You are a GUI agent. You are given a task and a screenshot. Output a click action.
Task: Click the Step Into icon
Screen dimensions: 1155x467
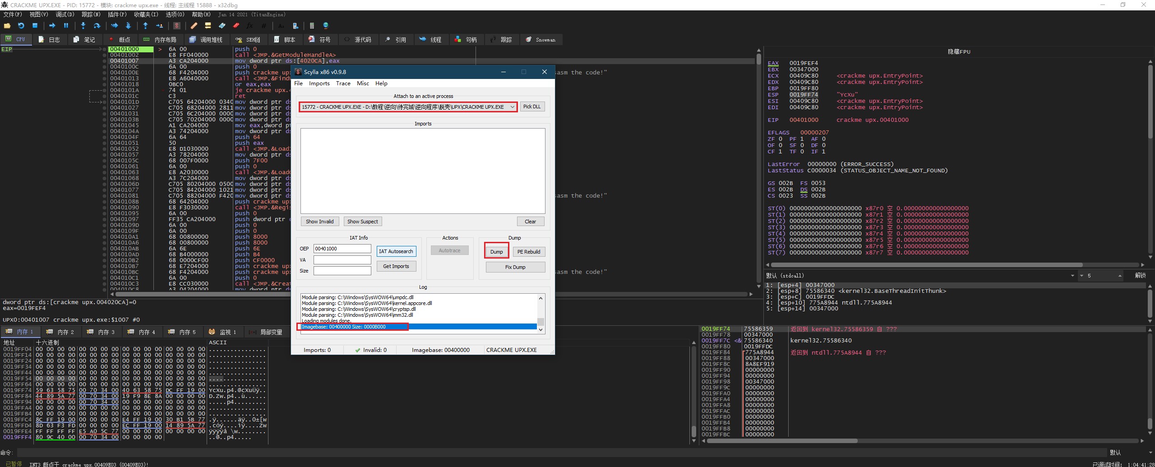[83, 26]
